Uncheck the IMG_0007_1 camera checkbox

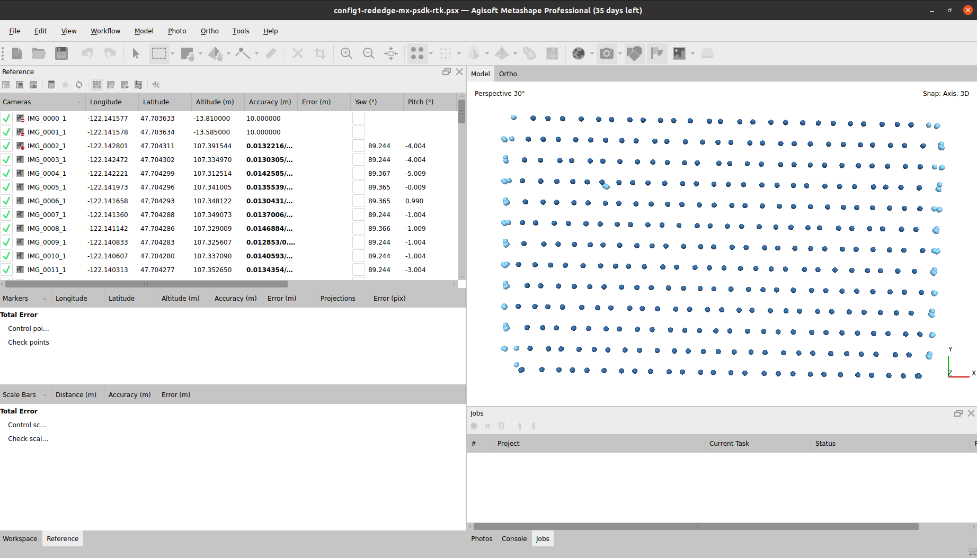[6, 214]
